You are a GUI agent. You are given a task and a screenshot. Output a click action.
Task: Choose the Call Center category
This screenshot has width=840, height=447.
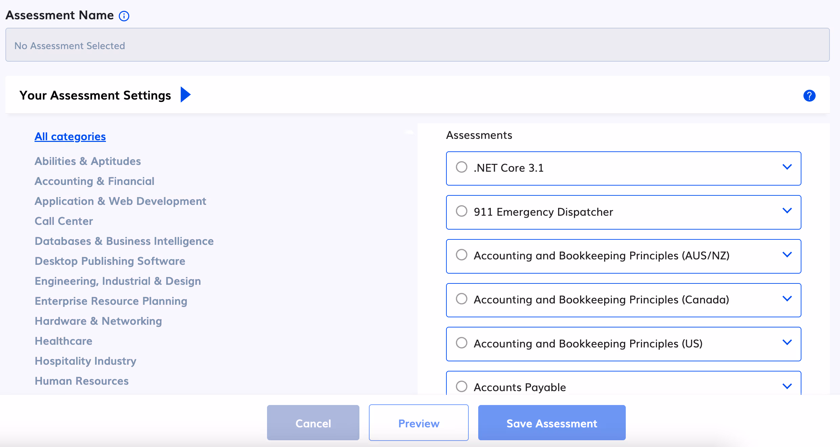tap(64, 221)
